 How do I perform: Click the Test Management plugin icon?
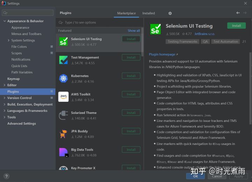click(x=63, y=60)
